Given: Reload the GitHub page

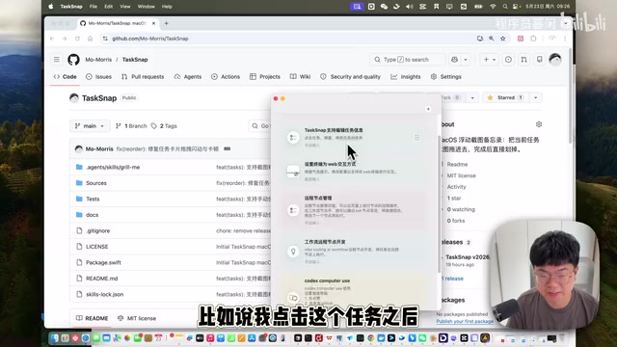Looking at the screenshot, I should 77,39.
